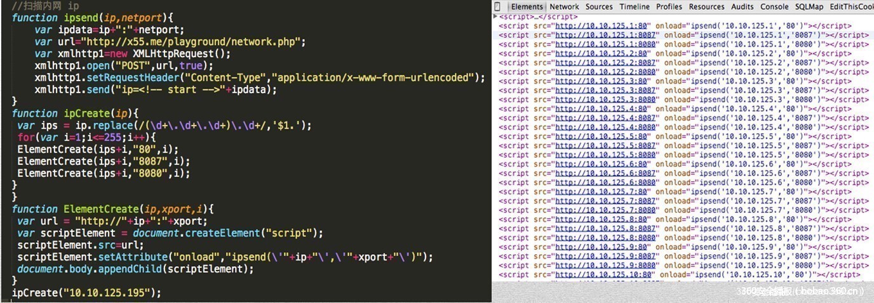Click the document.createElement("script") line
This screenshot has height=303, width=874.
pos(170,233)
